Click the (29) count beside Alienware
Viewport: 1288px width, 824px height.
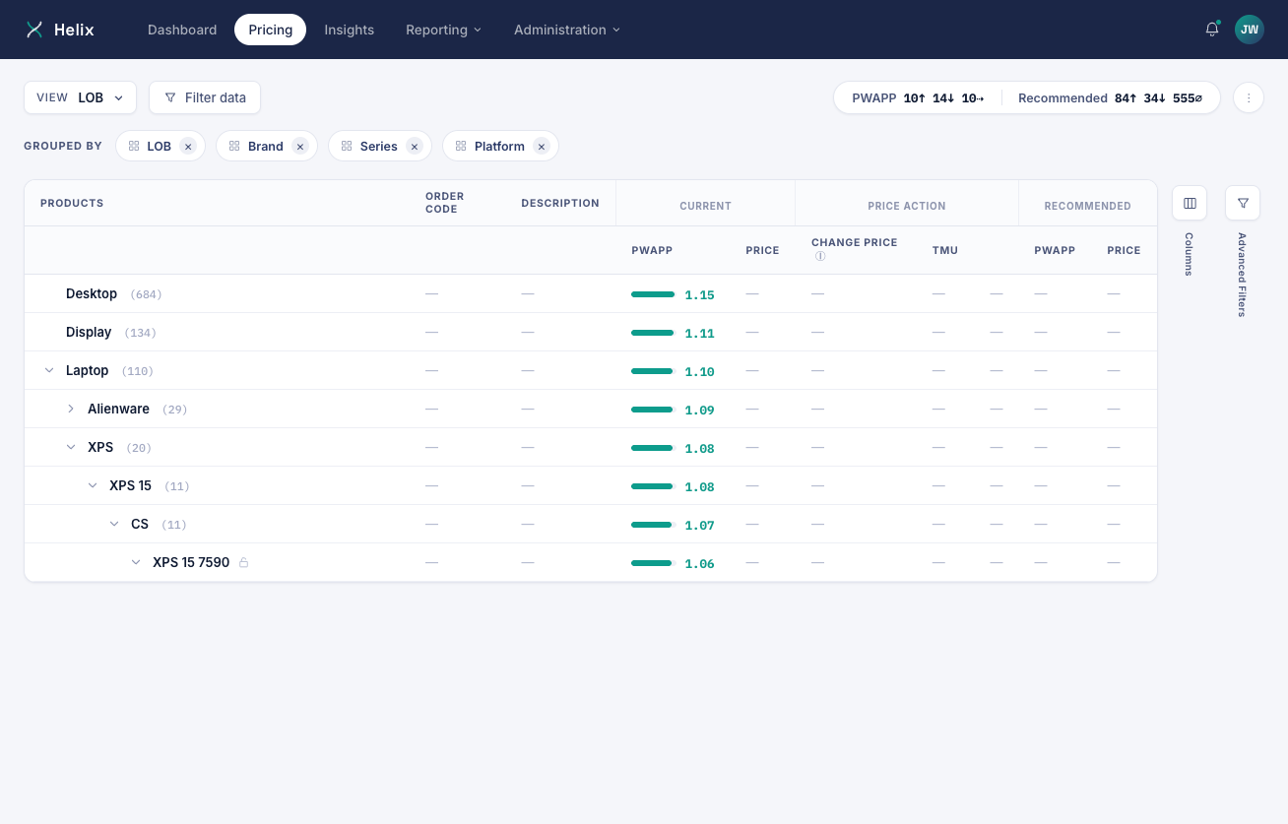(175, 411)
